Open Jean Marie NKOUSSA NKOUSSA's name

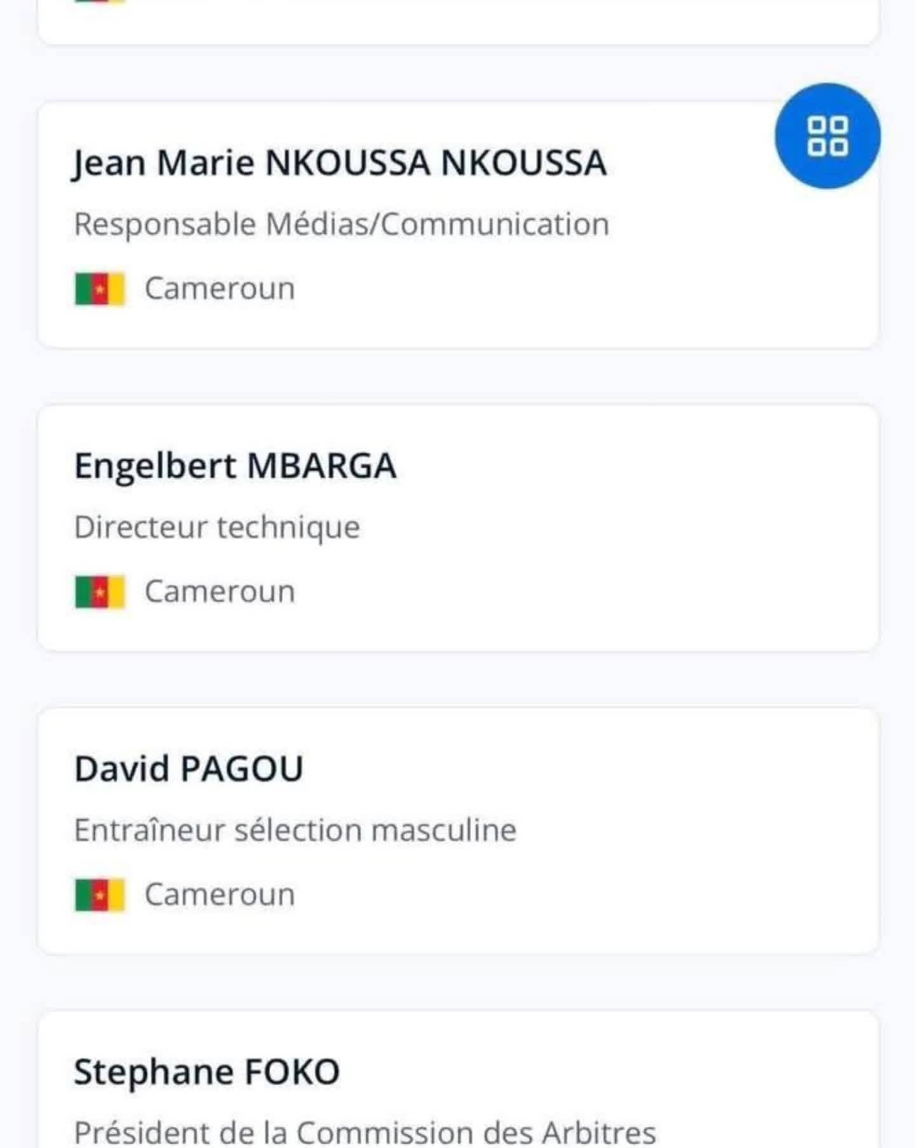(x=340, y=163)
